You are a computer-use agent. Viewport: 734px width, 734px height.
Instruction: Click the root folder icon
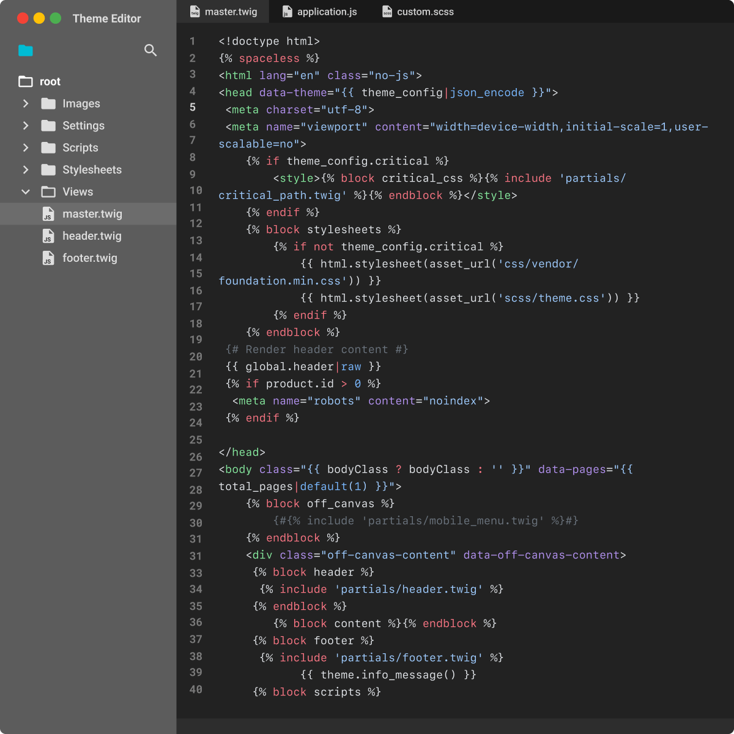pyautogui.click(x=26, y=81)
